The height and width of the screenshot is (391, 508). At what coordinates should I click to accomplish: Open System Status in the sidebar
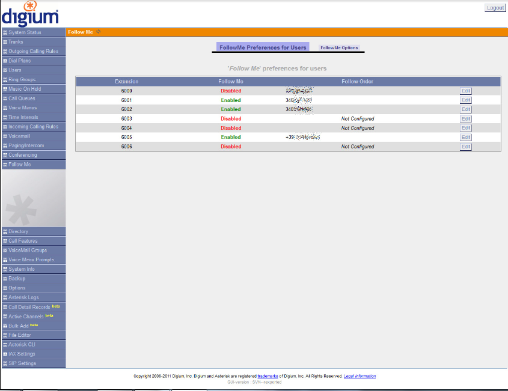pos(34,32)
